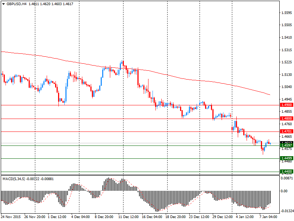Click the 4 Dec 04:00 time axis label
The height and width of the screenshot is (221, 294).
coord(80,217)
